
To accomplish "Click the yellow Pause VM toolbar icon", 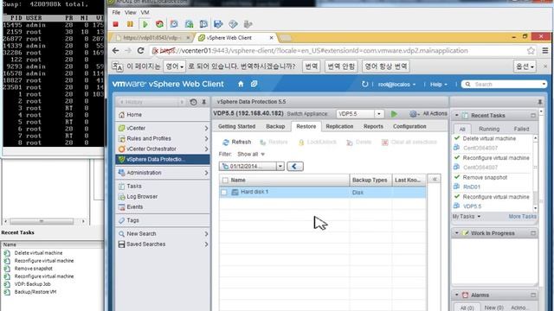I will (130, 24).
